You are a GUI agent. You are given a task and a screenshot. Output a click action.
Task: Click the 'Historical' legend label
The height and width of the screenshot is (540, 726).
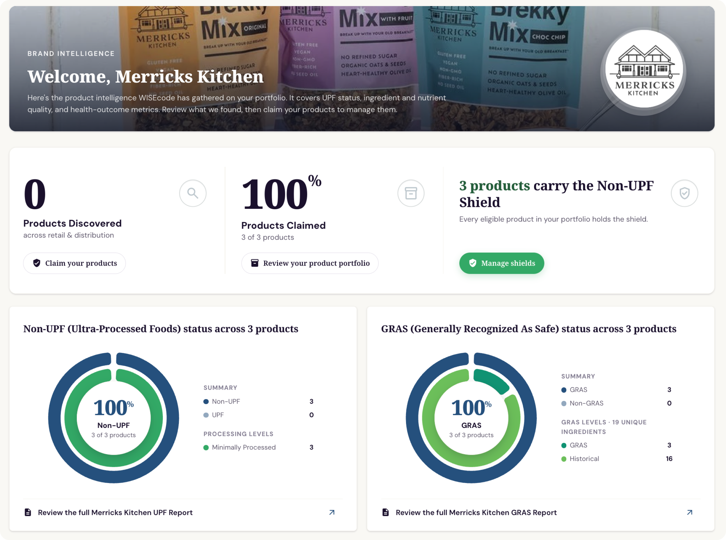(x=584, y=459)
